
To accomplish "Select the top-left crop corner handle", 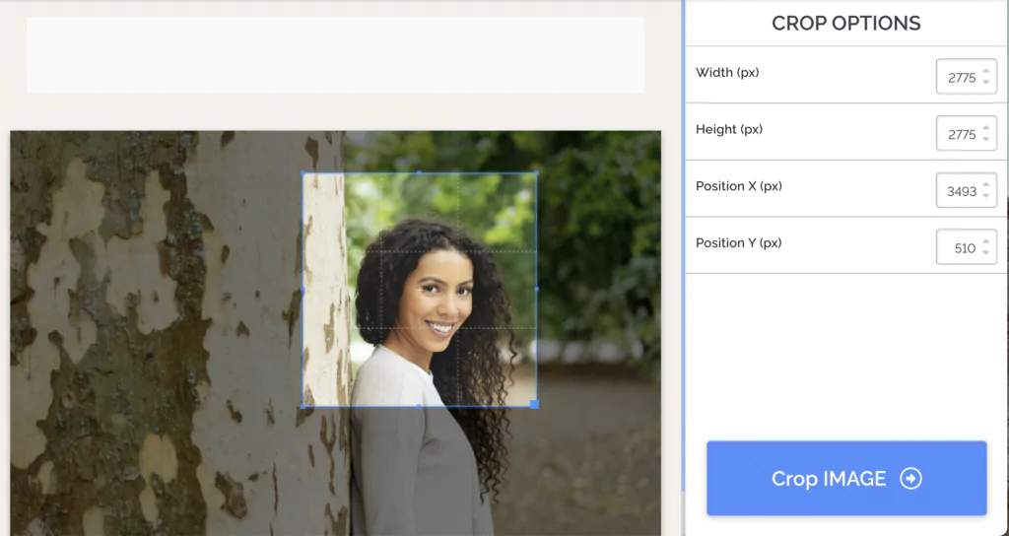I will [x=303, y=172].
